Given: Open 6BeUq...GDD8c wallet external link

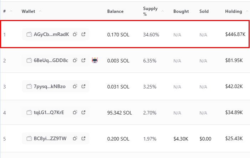Looking at the screenshot, I should (x=83, y=60).
